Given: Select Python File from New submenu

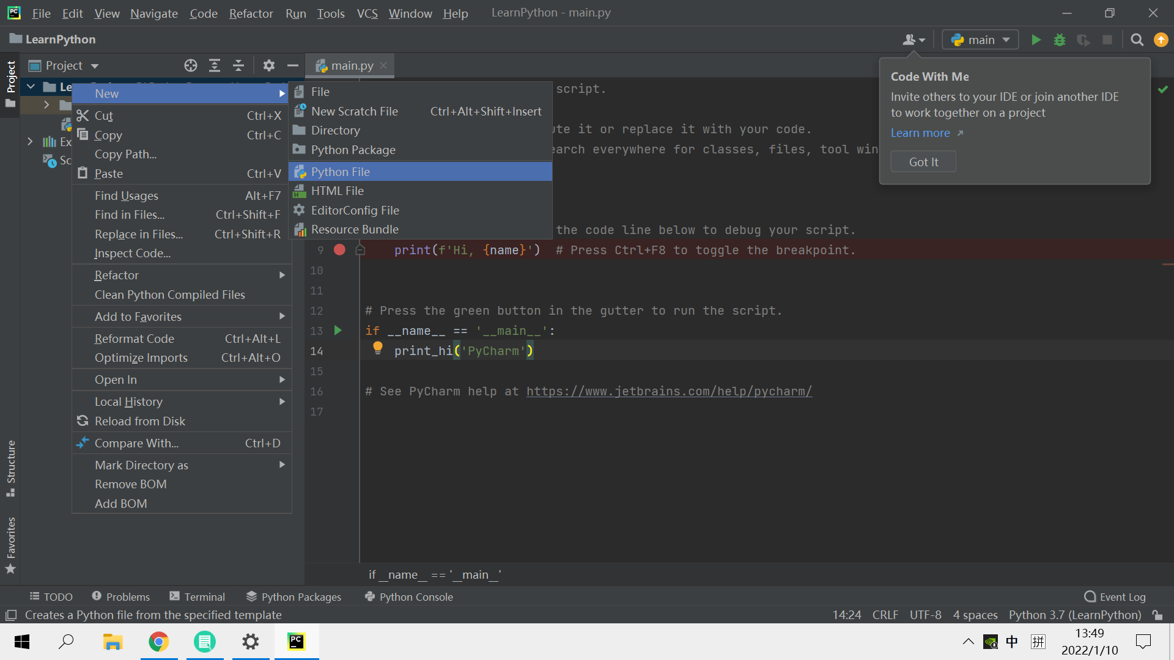Looking at the screenshot, I should coord(341,171).
